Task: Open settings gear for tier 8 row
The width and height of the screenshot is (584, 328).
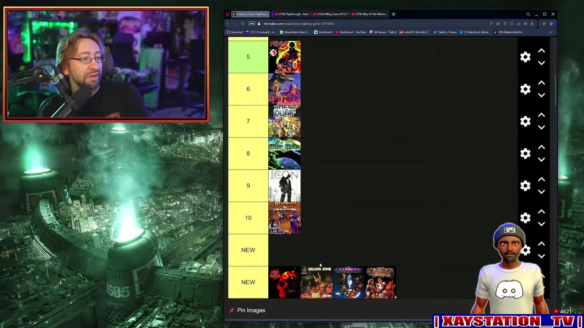Action: [525, 154]
